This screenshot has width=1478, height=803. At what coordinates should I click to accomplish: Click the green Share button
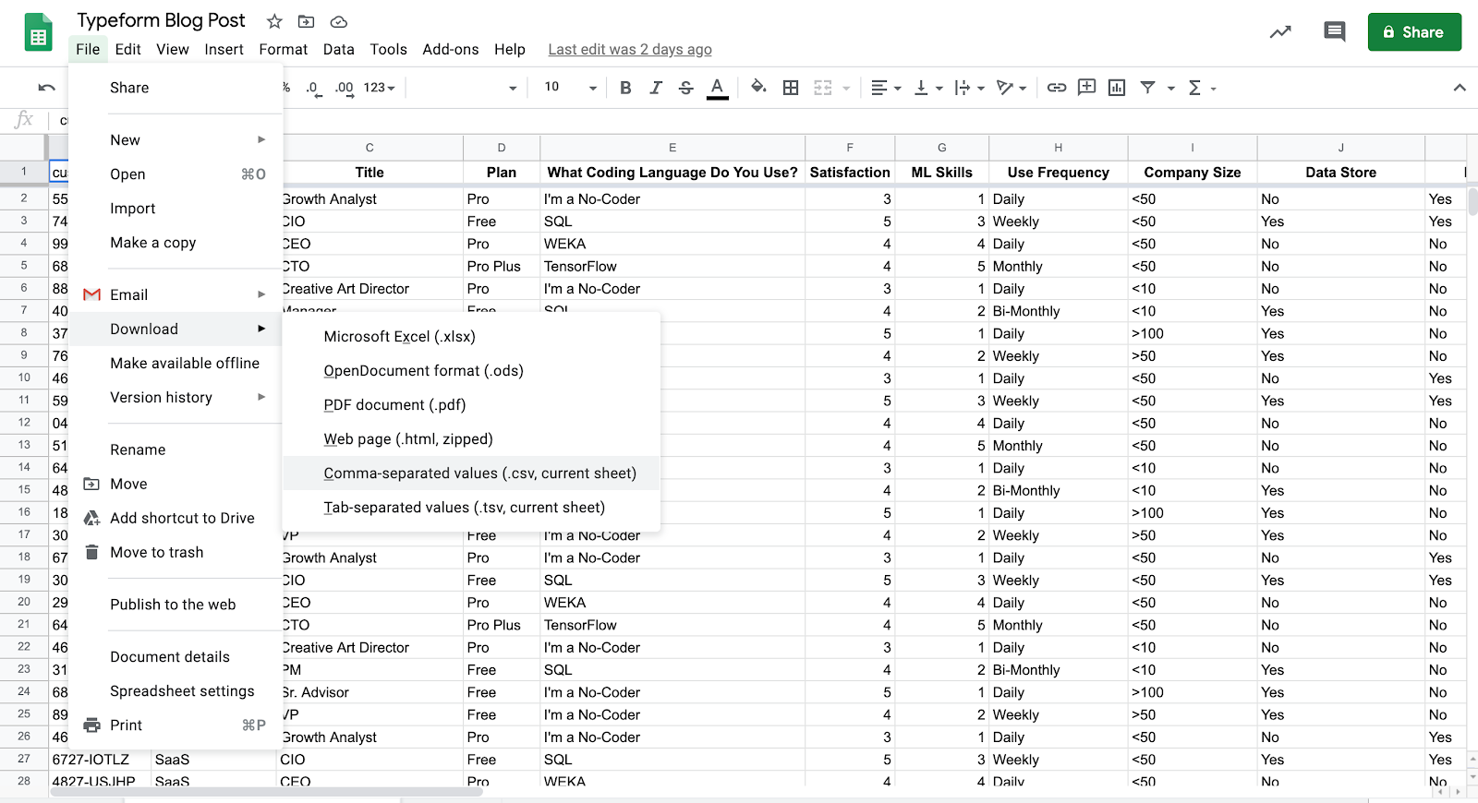tap(1414, 32)
